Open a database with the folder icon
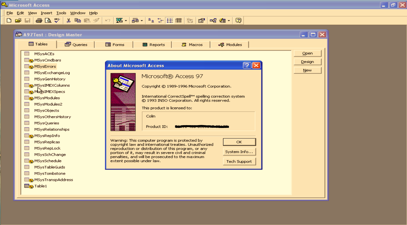Screen dimensions: 407x225 pyautogui.click(x=18, y=21)
